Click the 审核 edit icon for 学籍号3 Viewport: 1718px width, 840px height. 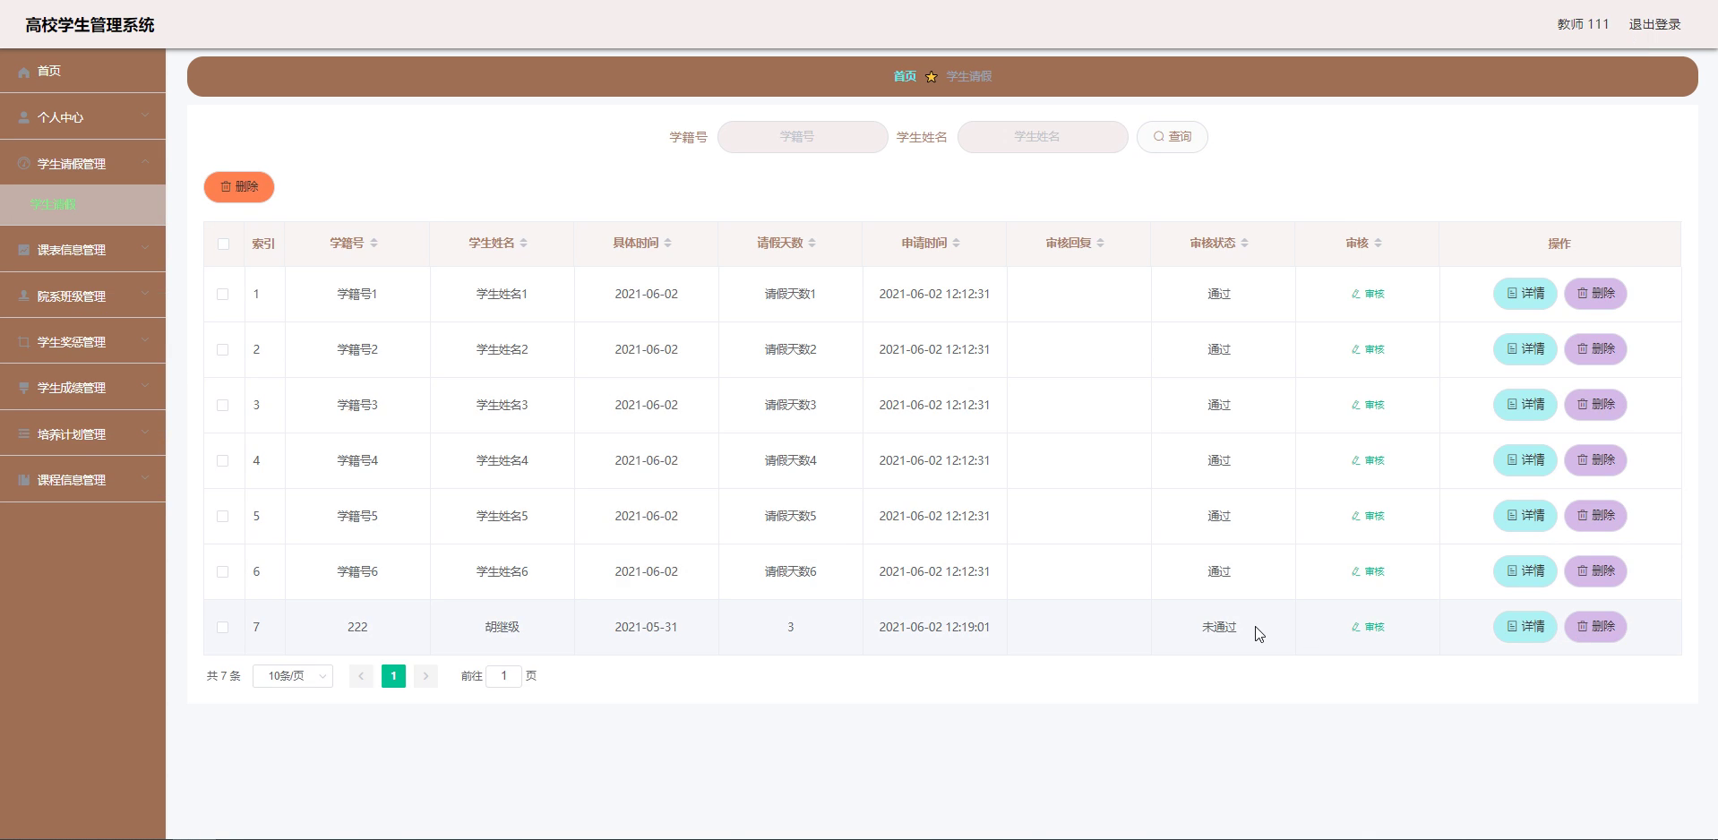1355,405
